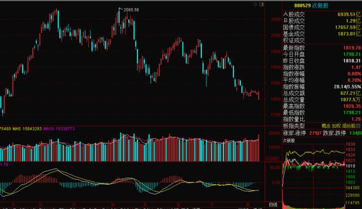Click the 6939.51亿 turnover value
The width and height of the screenshot is (362, 209).
349,15
